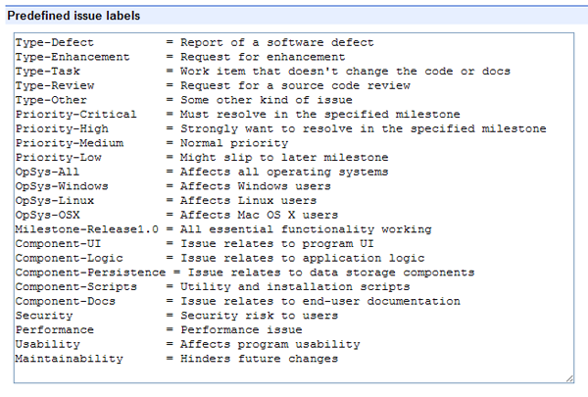Click on the Security label line
Viewport: 588px width, 397px height.
(177, 316)
